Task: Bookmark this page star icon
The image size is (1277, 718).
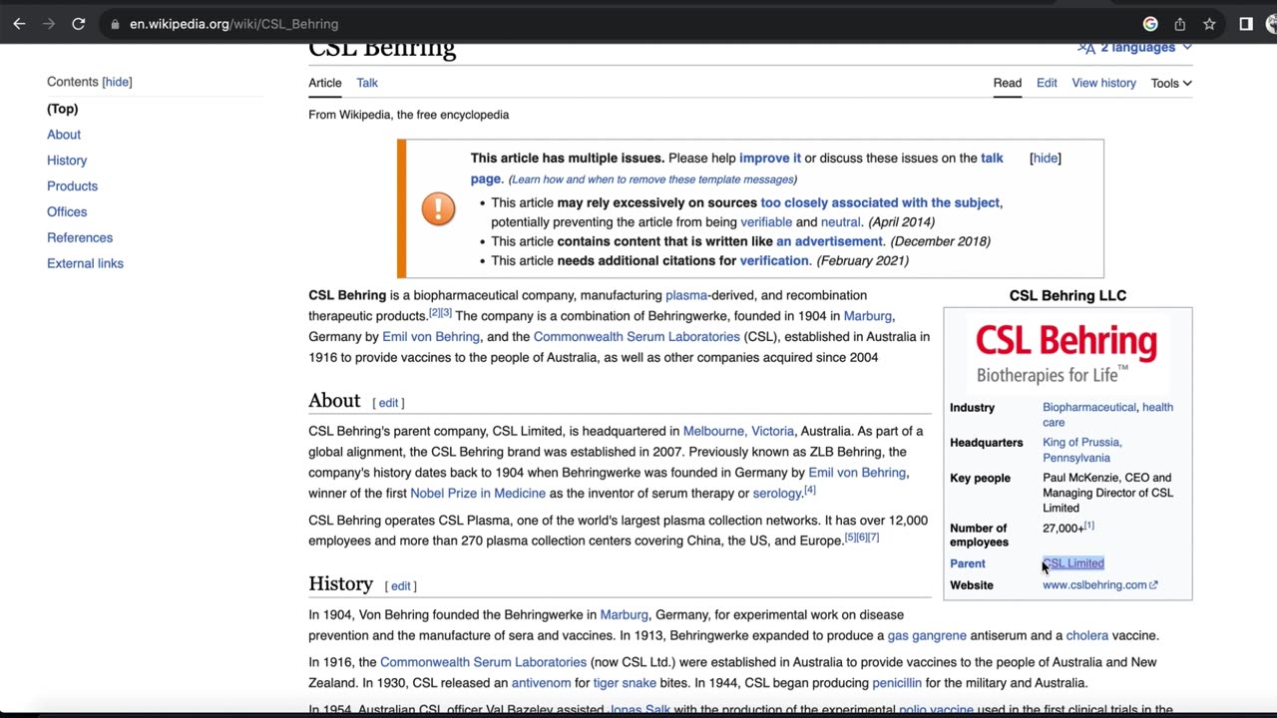Action: coord(1209,24)
